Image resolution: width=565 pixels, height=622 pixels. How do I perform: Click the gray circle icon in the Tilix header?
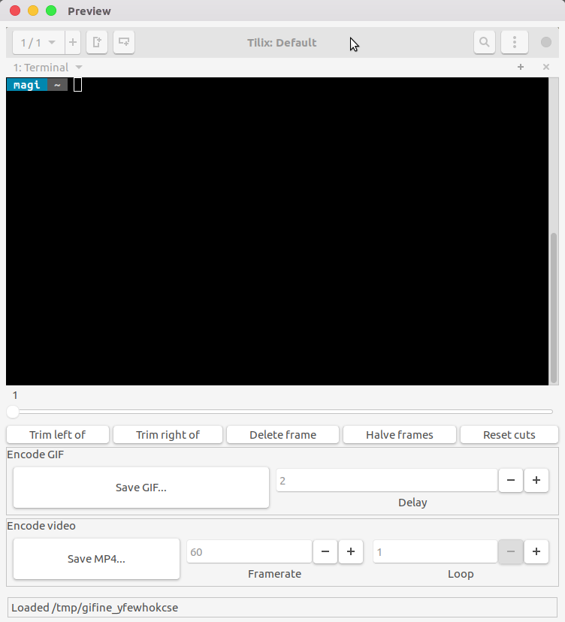[546, 42]
